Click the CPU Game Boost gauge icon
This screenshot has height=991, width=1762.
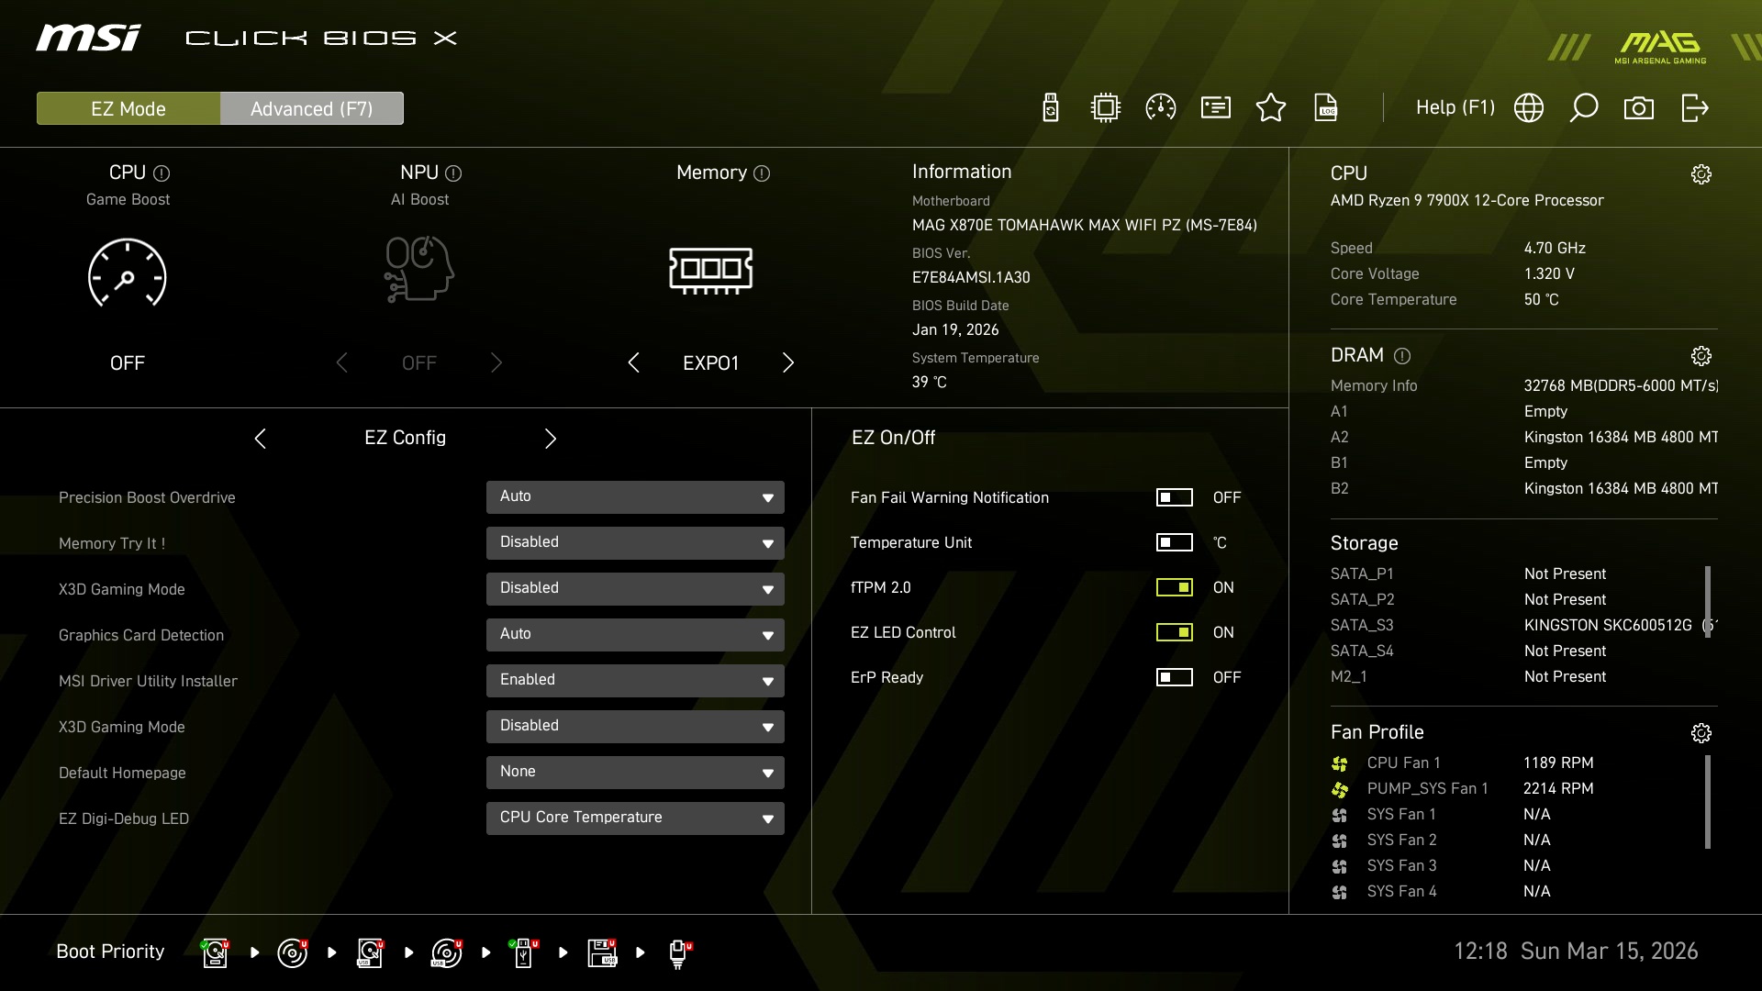(128, 273)
